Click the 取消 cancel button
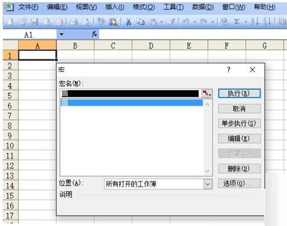The height and width of the screenshot is (226, 287). pos(239,108)
